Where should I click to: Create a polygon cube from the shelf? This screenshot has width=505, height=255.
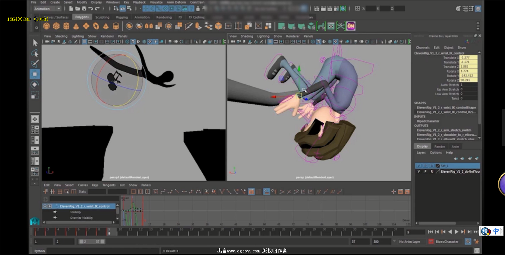coord(56,26)
